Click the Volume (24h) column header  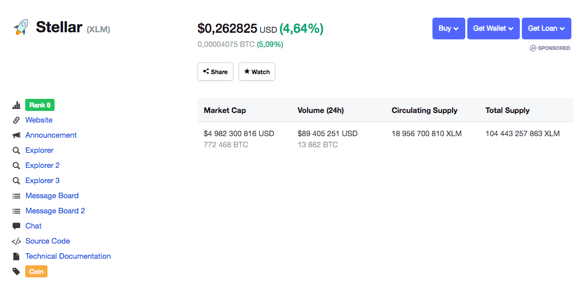321,110
